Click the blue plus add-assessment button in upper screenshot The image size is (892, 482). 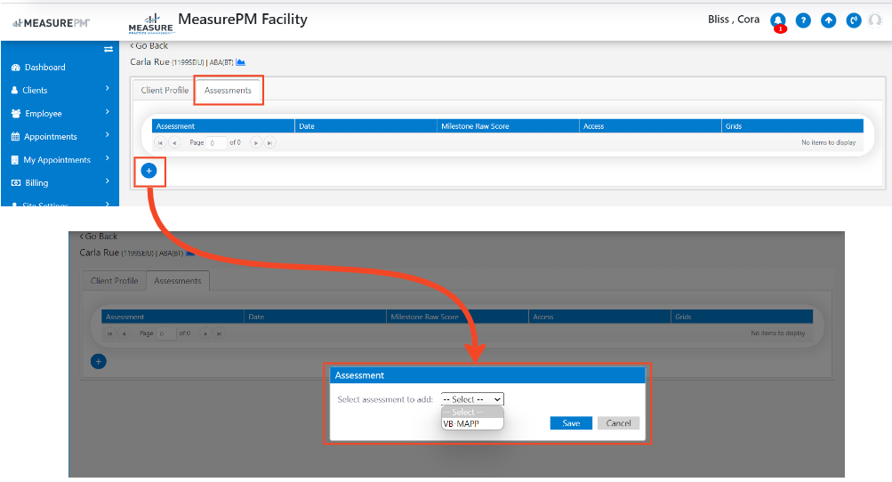point(149,171)
